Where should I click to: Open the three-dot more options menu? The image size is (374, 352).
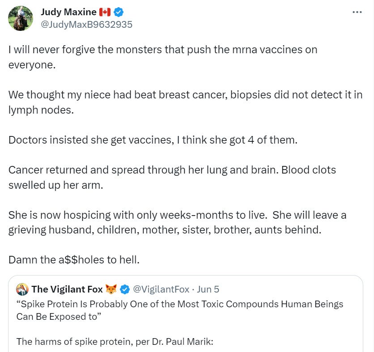point(357,12)
